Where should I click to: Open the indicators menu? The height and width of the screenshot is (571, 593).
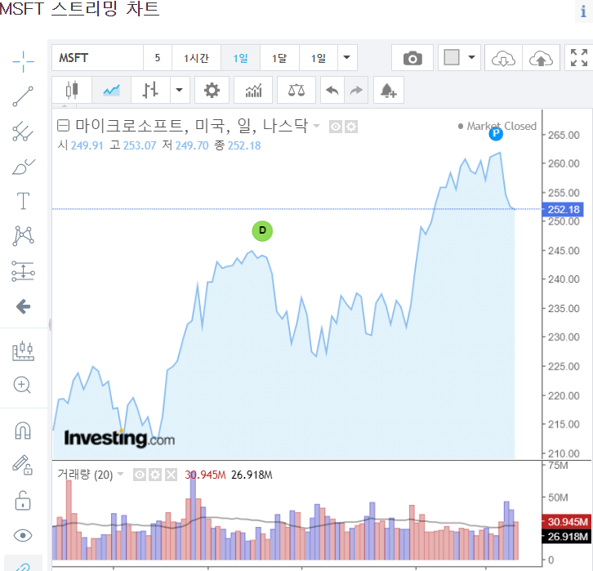click(253, 90)
